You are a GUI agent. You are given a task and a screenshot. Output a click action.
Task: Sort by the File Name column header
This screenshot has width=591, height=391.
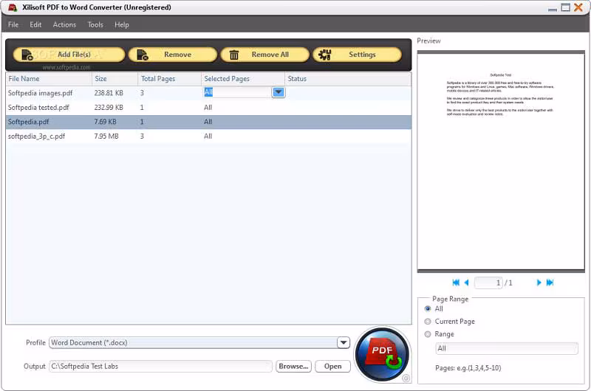[49, 79]
